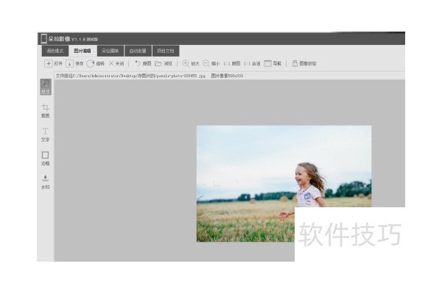The image size is (442, 294).
Task: Rotate the photo with 旋转
Action: (x=96, y=64)
